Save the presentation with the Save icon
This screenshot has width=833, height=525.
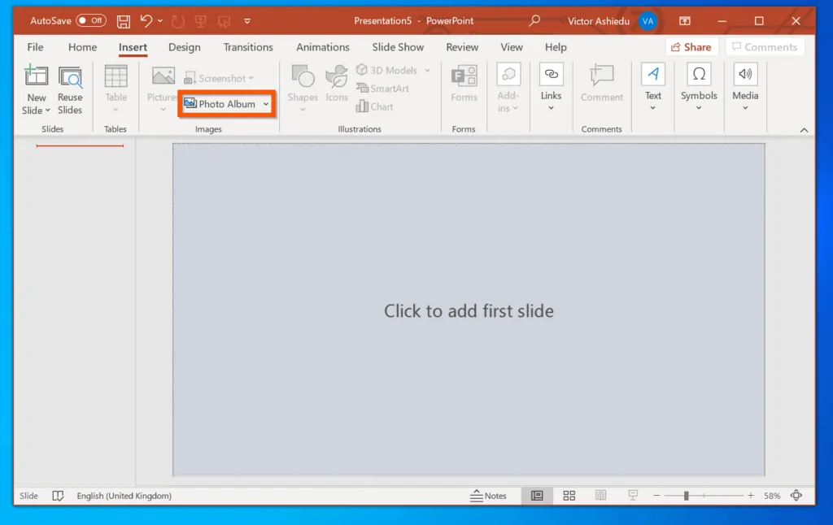[123, 20]
